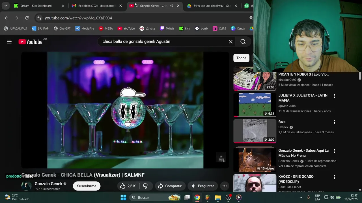362x203 pixels.
Task: View site information icon in address bar
Action: coord(39,18)
